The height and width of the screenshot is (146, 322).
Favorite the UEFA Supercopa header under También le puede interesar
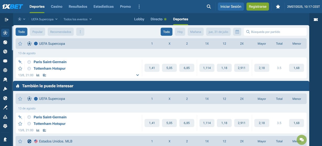tap(20, 99)
